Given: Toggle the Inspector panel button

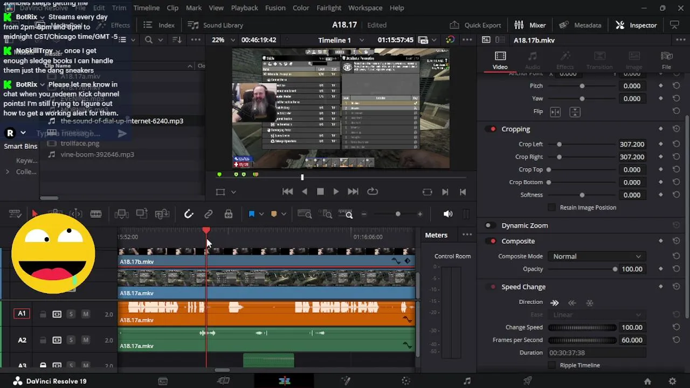Looking at the screenshot, I should pyautogui.click(x=636, y=25).
